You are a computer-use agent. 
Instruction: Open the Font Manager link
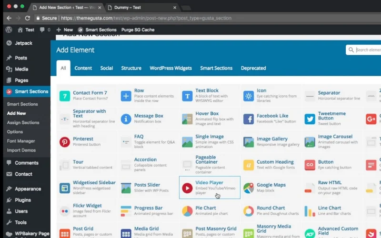tap(21, 141)
